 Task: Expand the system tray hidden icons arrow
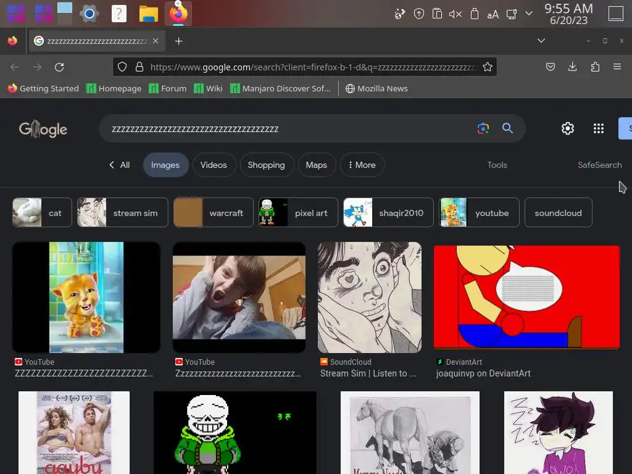click(x=529, y=14)
